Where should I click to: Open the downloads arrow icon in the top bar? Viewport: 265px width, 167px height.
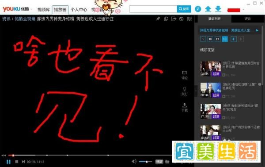(x=218, y=9)
